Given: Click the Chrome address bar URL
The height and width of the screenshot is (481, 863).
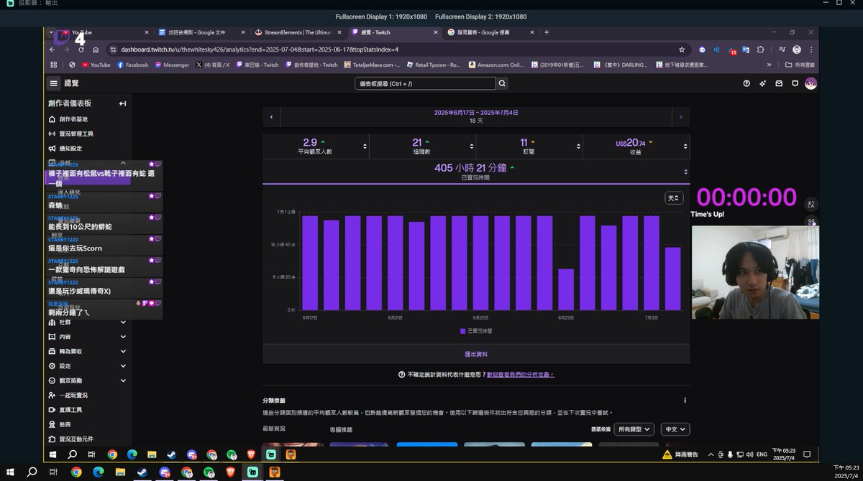Looking at the screenshot, I should coord(259,50).
